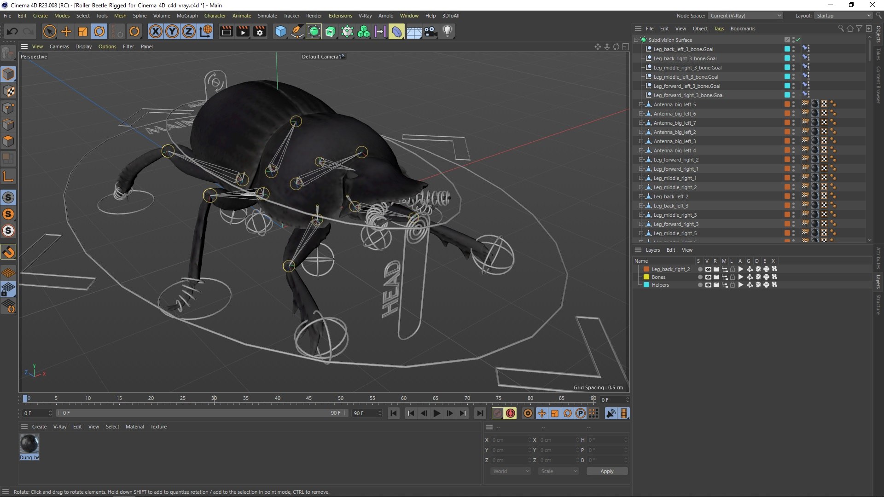The image size is (884, 497).
Task: Click the X position input field
Action: [511, 440]
